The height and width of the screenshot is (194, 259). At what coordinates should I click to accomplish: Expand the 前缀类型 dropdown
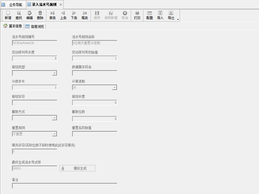tap(54, 73)
